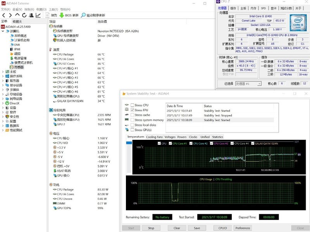The width and height of the screenshot is (310, 232).
Task: Toggle the GALAX QA1N1024N graph checkbox
Action: pos(253,144)
